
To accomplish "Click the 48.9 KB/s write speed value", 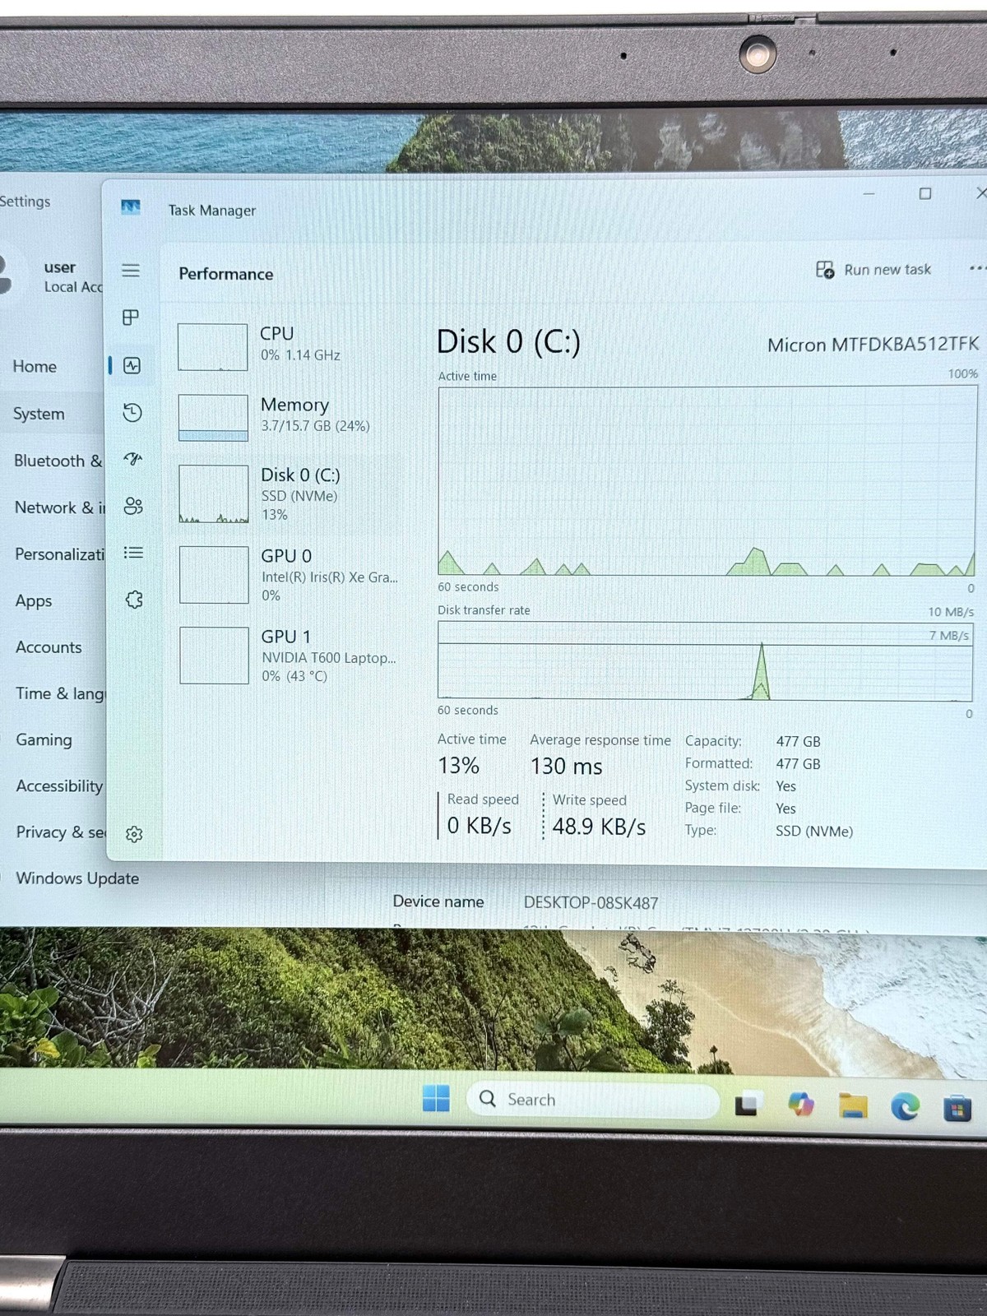I will click(599, 827).
